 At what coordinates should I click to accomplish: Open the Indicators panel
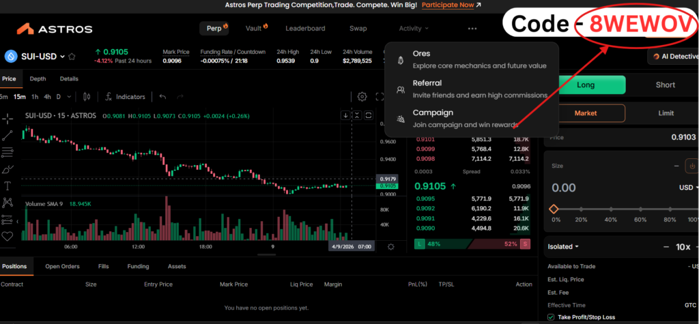pyautogui.click(x=125, y=97)
